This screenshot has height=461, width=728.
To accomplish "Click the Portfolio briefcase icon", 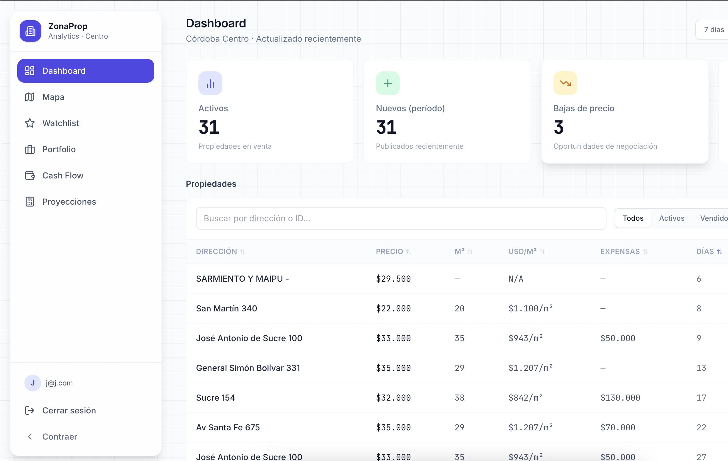I will coord(30,149).
